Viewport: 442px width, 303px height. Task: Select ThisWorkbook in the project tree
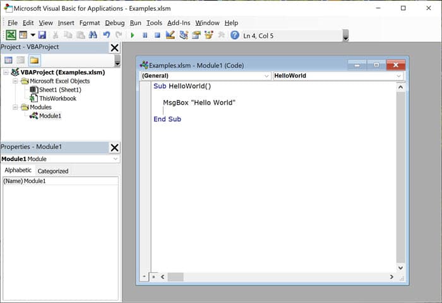tap(58, 98)
